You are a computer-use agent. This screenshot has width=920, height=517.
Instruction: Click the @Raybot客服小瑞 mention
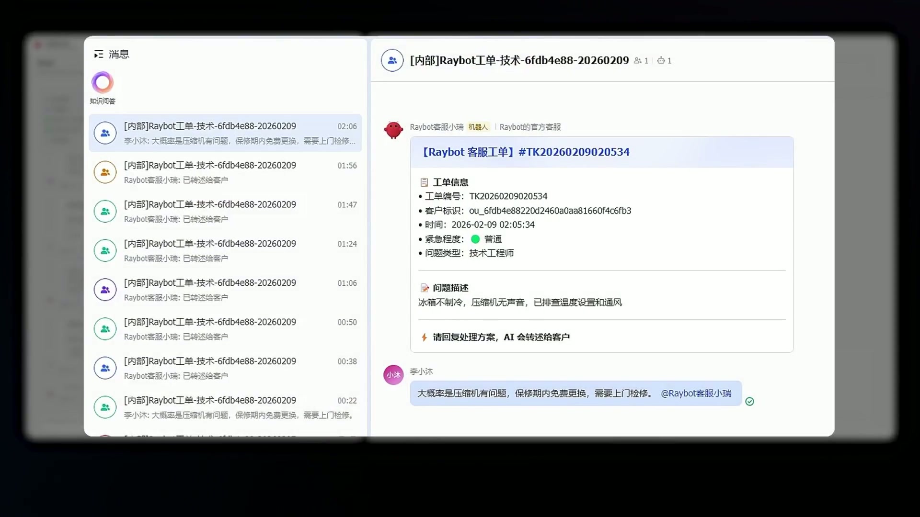click(696, 393)
